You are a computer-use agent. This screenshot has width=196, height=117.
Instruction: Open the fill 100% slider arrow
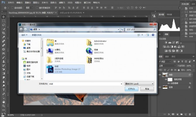pyautogui.click(x=194, y=70)
